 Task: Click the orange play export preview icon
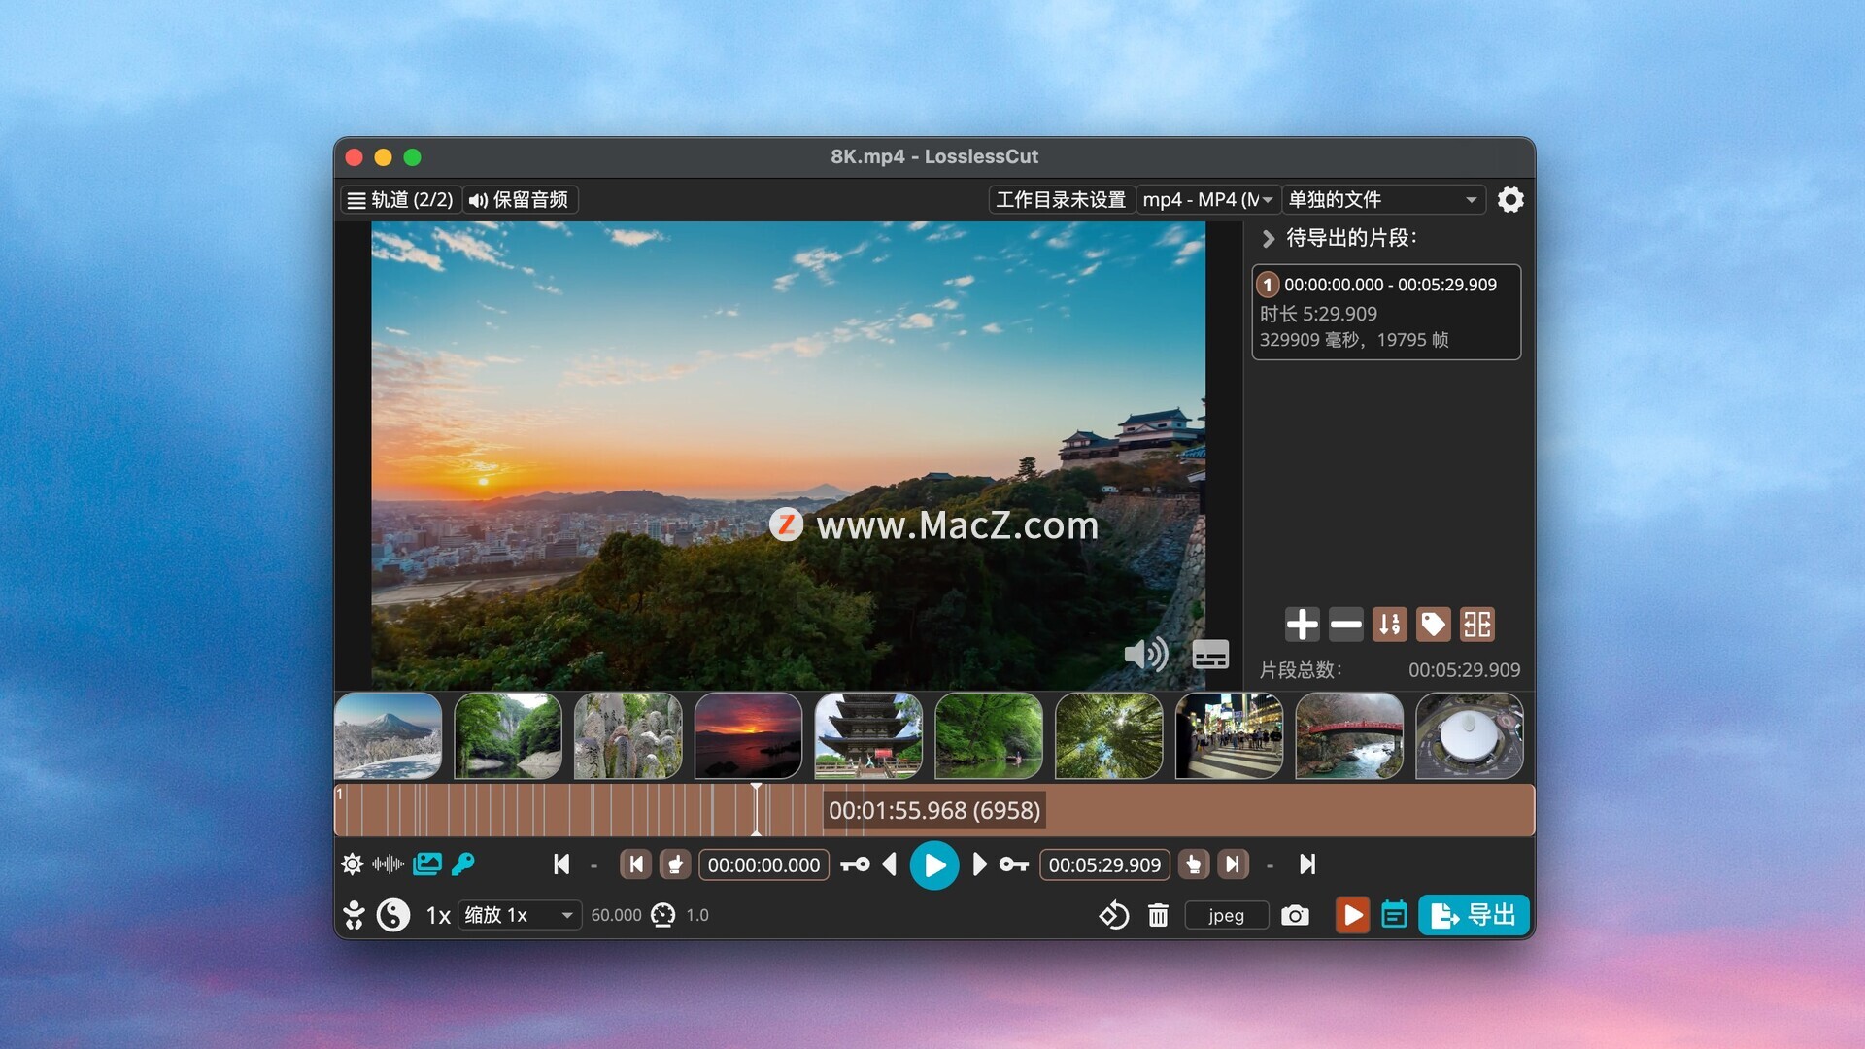[x=1352, y=915]
